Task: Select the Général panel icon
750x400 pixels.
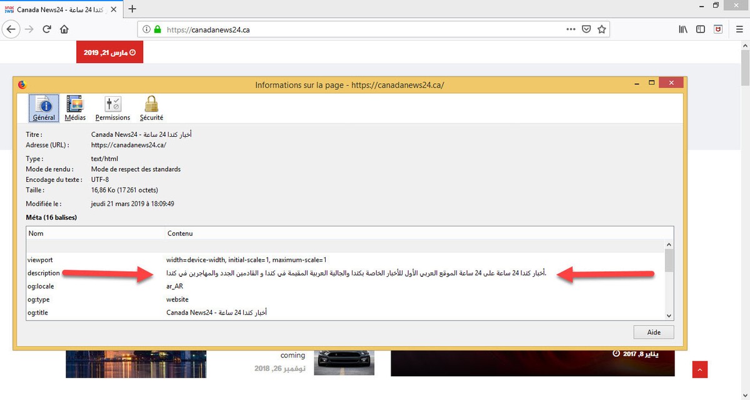Action: (x=44, y=108)
